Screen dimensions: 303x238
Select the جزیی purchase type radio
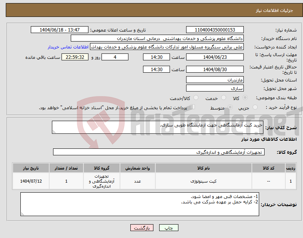click(x=255, y=107)
